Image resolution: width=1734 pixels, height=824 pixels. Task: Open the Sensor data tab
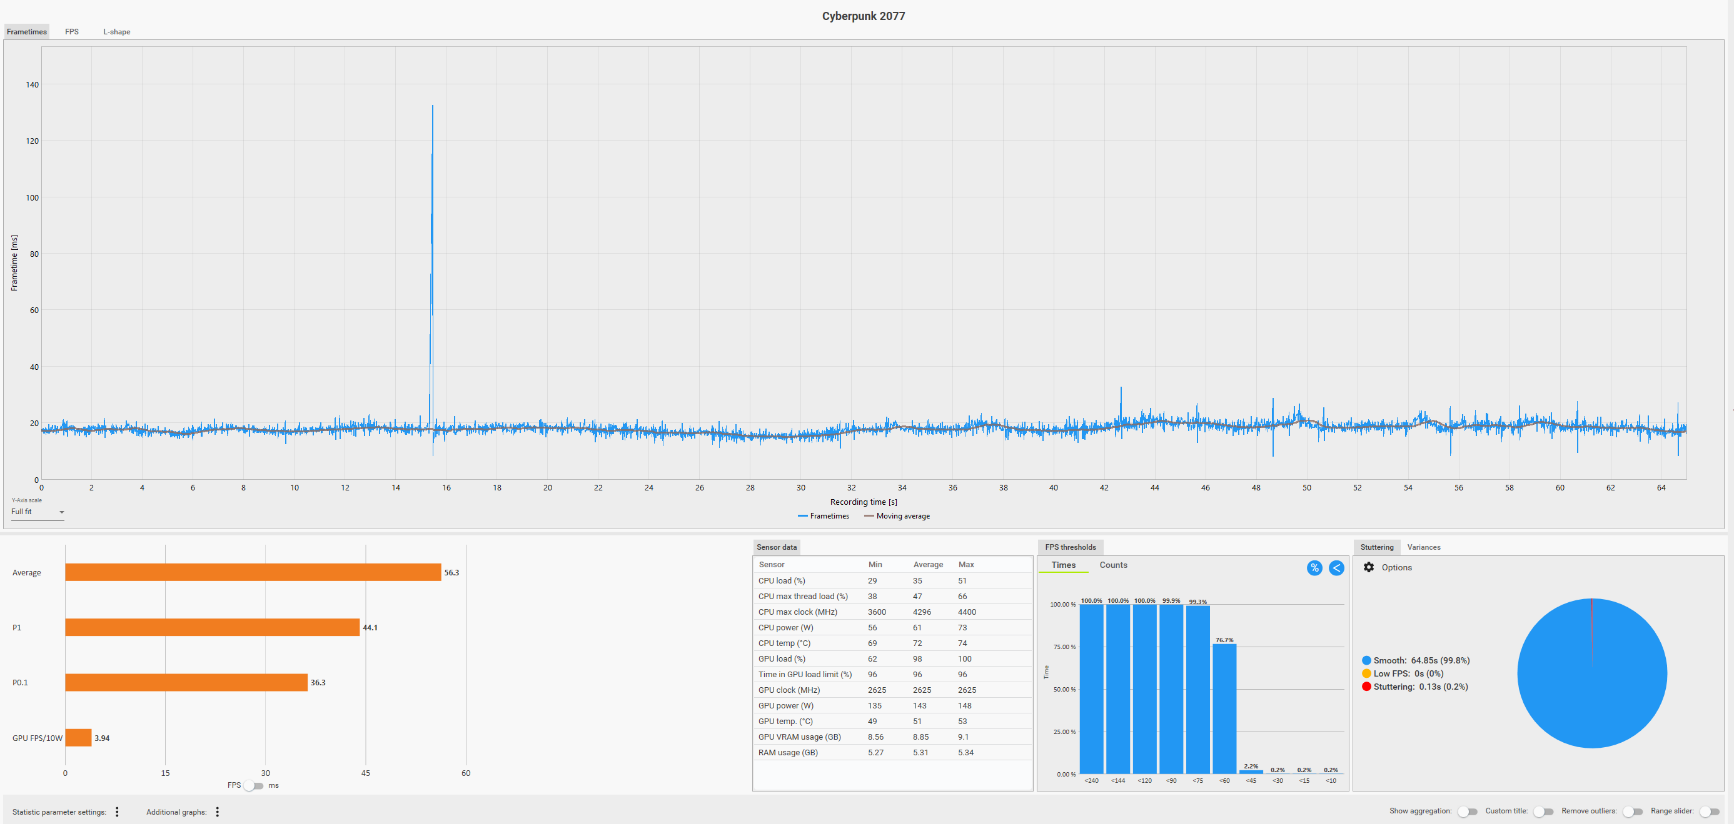[x=776, y=547]
